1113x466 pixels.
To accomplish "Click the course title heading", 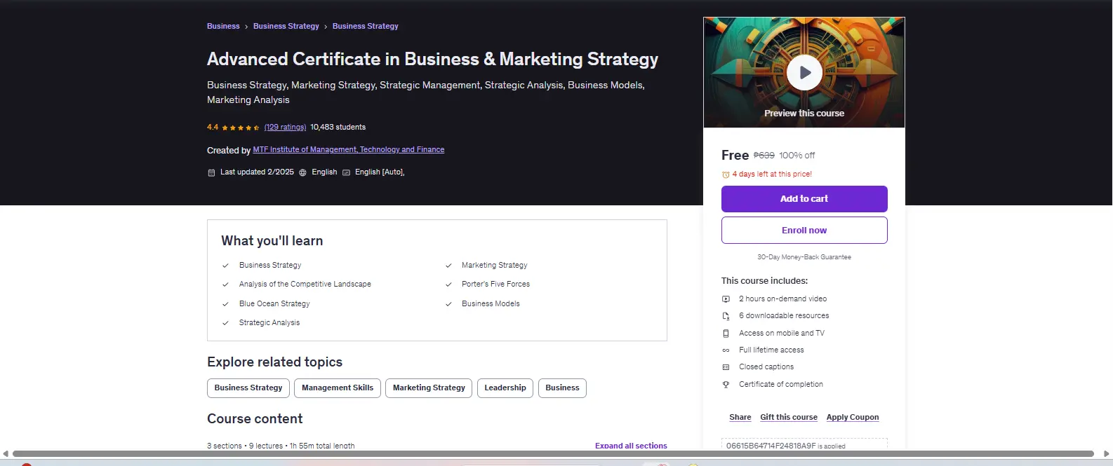I will point(432,60).
